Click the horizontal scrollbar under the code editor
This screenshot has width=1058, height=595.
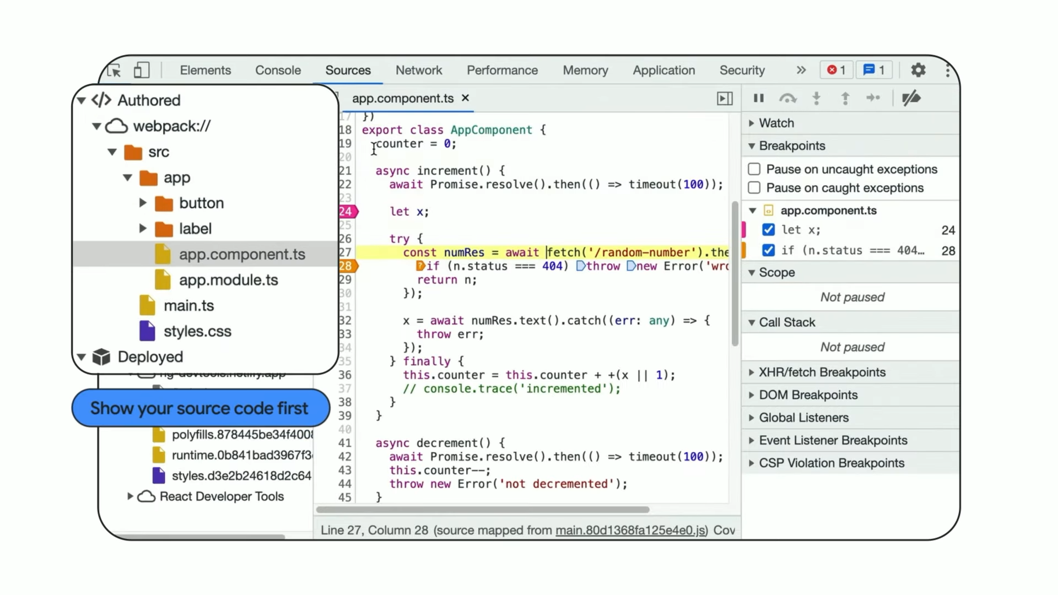483,510
